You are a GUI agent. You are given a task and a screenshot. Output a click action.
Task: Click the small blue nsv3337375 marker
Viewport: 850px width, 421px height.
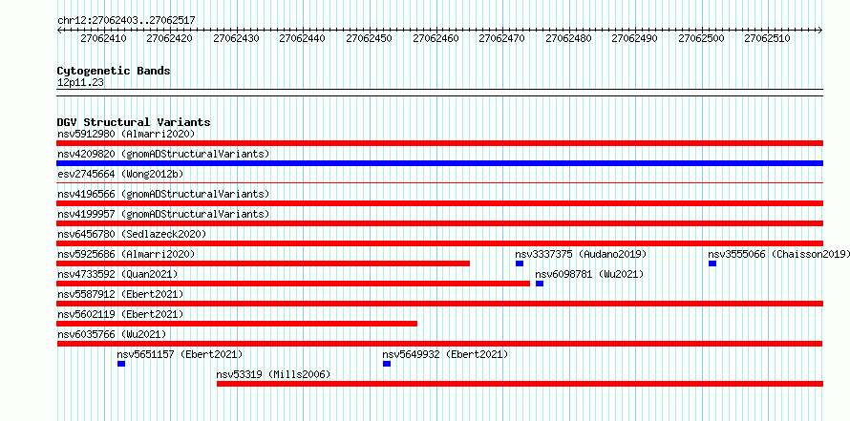click(520, 263)
